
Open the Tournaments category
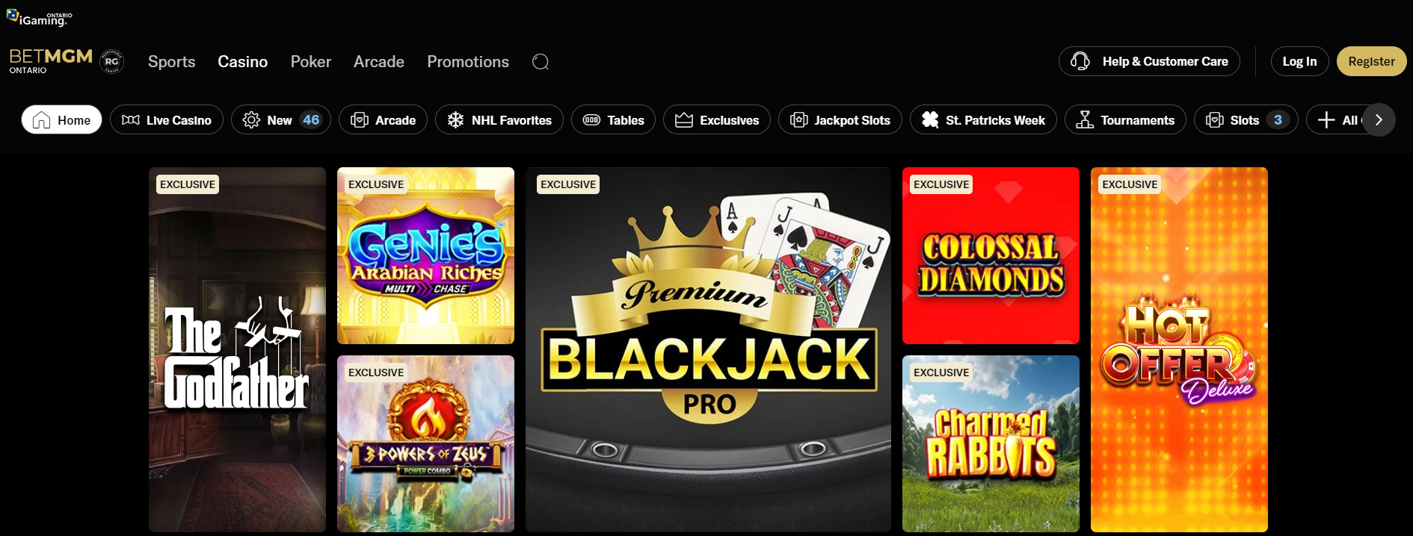(1125, 120)
